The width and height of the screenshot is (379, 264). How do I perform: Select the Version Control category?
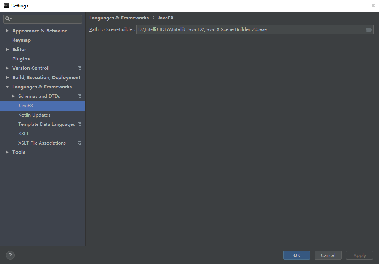pos(30,68)
